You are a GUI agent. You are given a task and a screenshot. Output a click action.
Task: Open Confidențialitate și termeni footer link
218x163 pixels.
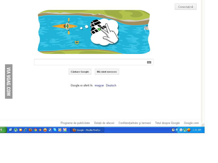(x=135, y=123)
